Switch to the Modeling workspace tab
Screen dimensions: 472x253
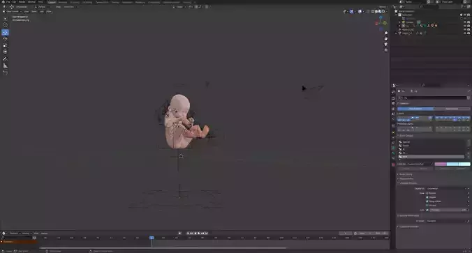tap(63, 2)
